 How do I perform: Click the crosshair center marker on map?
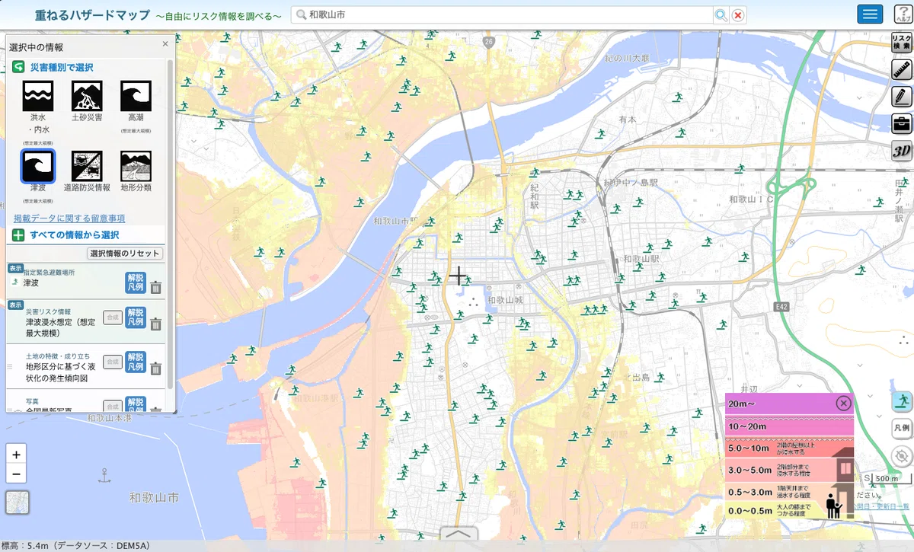(459, 276)
